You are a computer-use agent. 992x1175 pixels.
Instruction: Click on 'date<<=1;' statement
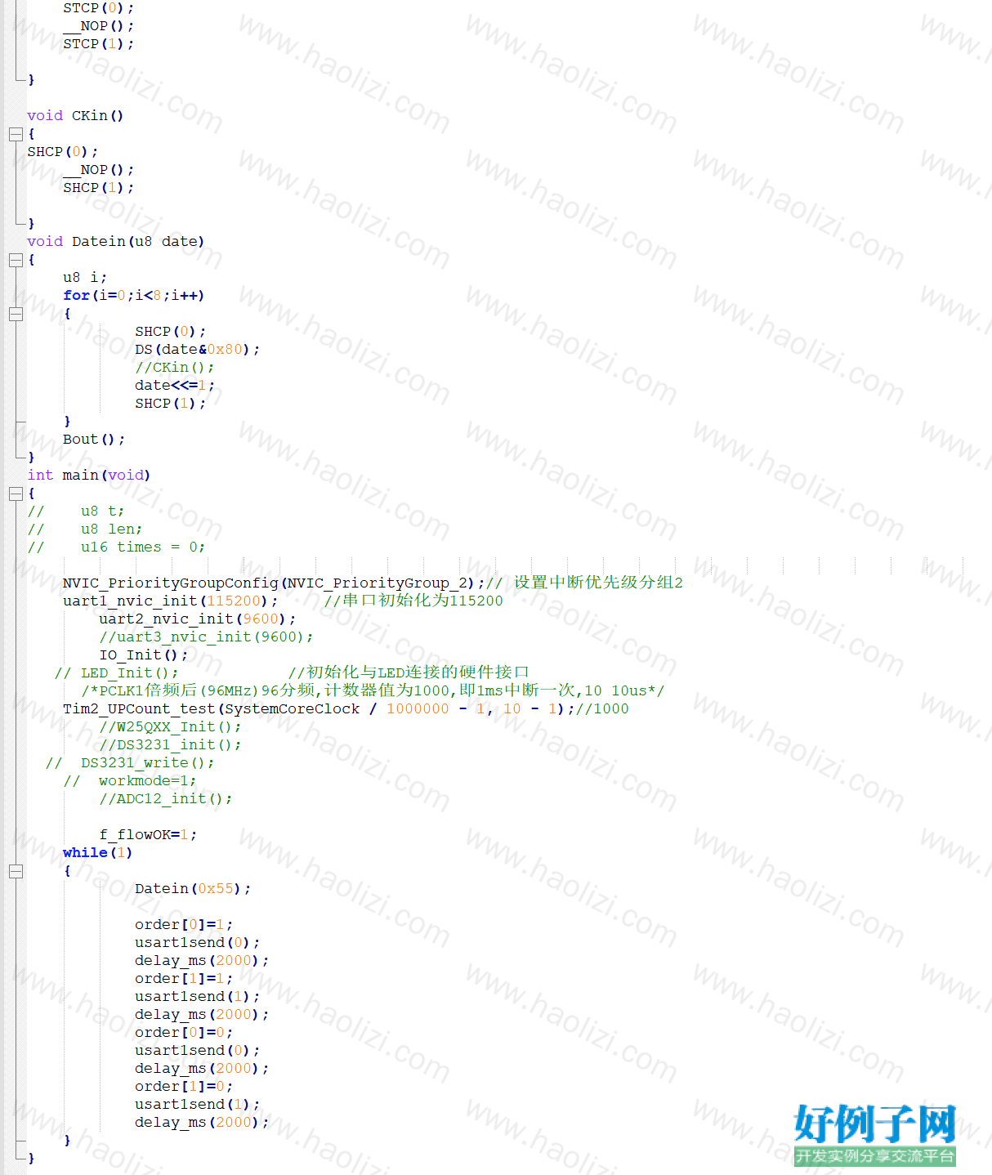pos(174,386)
